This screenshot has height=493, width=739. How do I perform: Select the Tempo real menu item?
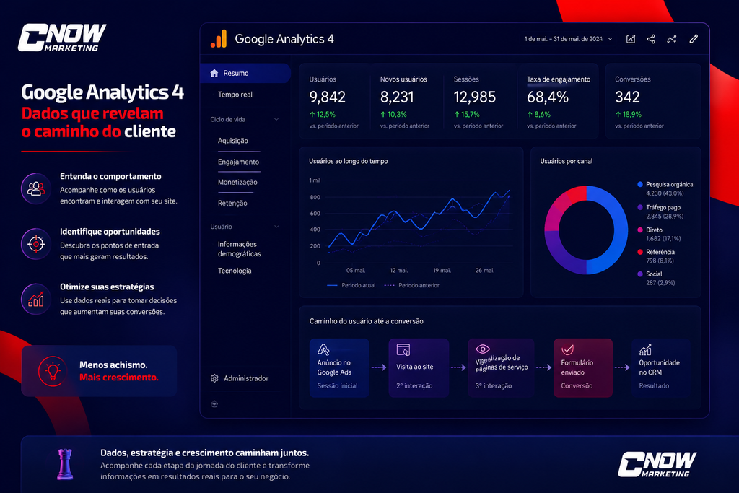pyautogui.click(x=235, y=95)
